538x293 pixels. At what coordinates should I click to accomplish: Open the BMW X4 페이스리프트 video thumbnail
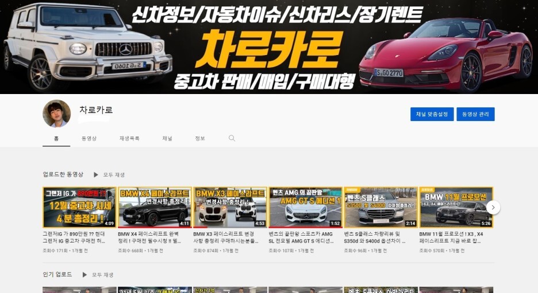(155, 208)
